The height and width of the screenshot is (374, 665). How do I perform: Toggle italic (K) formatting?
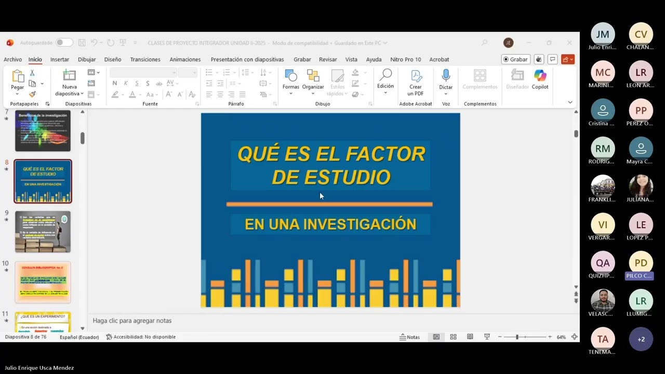coord(126,83)
